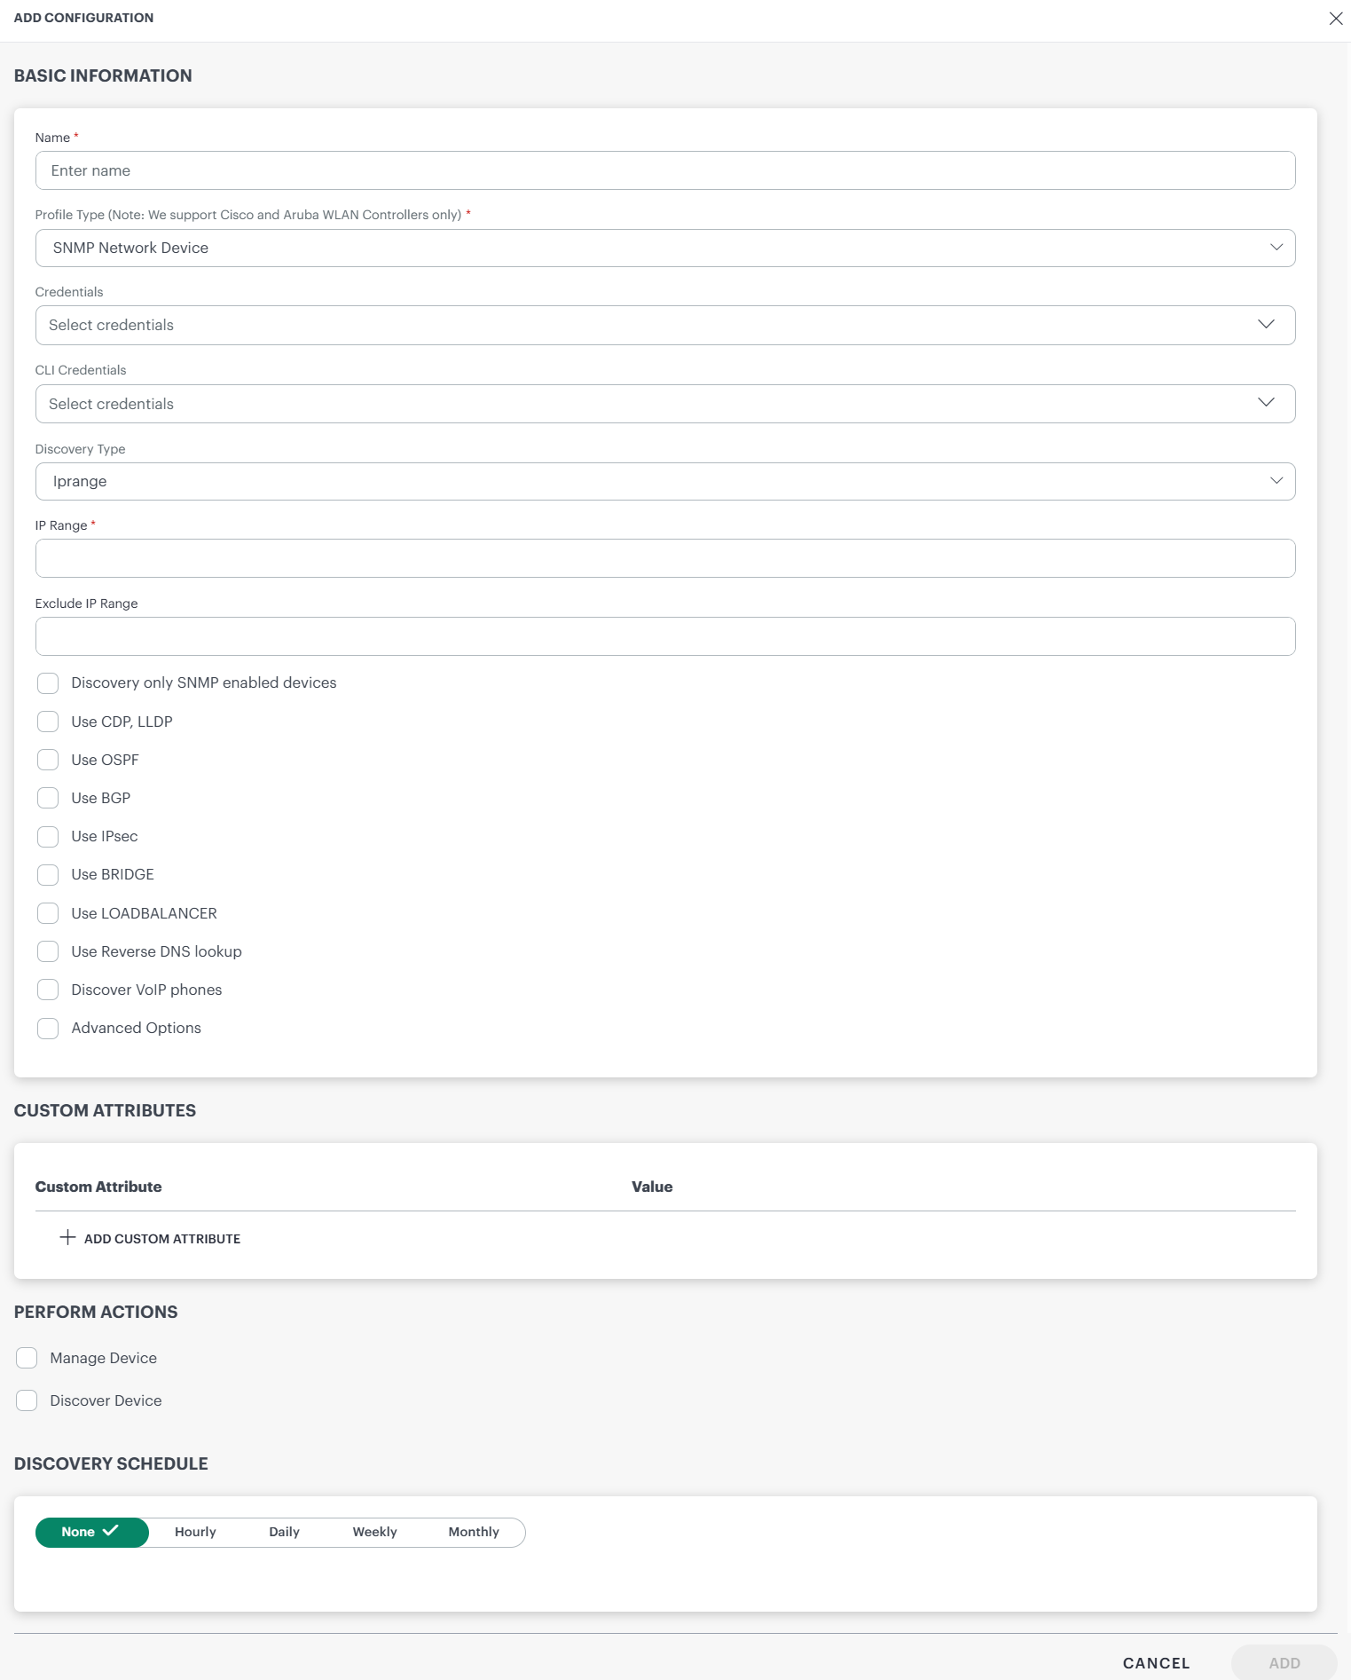
Task: Check the Advanced Options box
Action: tap(48, 1028)
